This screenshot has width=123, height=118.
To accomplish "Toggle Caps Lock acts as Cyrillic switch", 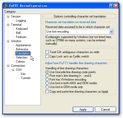I will [x=47, y=56].
